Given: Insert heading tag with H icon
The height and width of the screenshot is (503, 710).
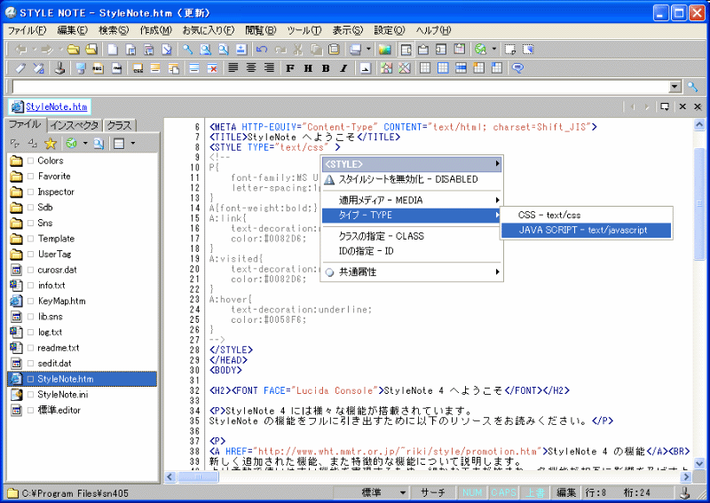Looking at the screenshot, I should pos(308,68).
